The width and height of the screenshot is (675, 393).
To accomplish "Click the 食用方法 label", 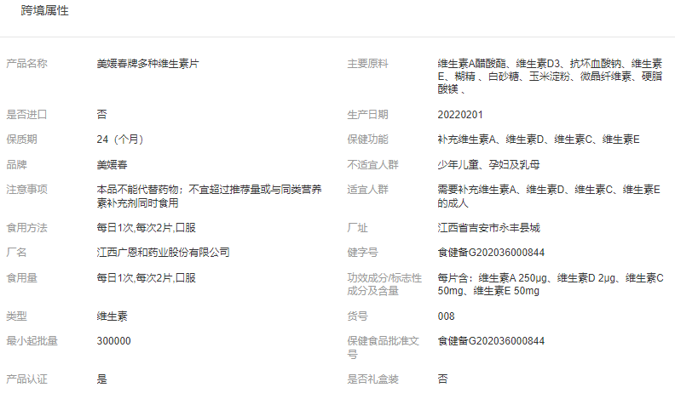I will (26, 228).
